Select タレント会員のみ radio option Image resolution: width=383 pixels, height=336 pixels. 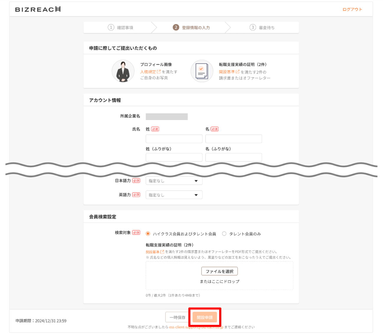[x=224, y=234]
